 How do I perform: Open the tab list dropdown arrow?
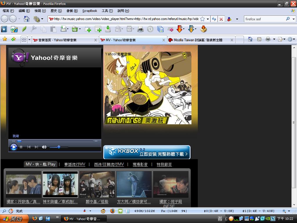coord(29,39)
